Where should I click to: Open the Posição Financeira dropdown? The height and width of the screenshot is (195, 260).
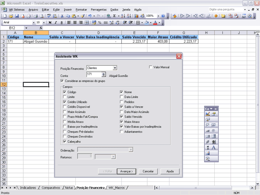pyautogui.click(x=115, y=68)
